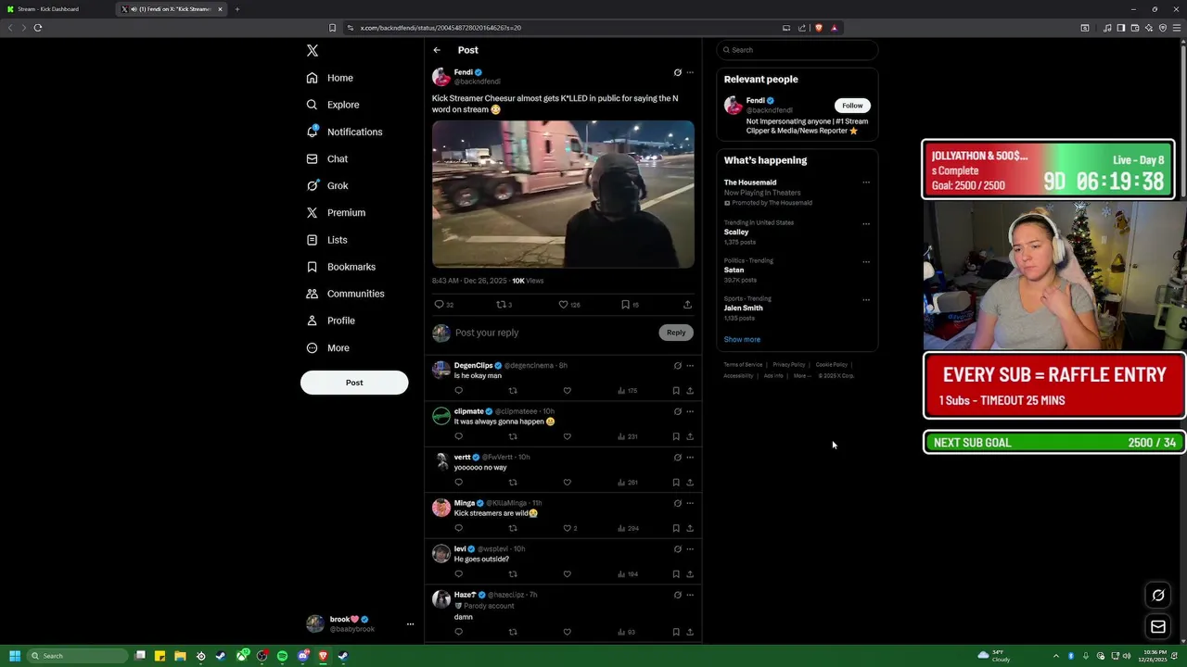This screenshot has height=667, width=1187.
Task: Open Lists in the sidebar
Action: 326,240
